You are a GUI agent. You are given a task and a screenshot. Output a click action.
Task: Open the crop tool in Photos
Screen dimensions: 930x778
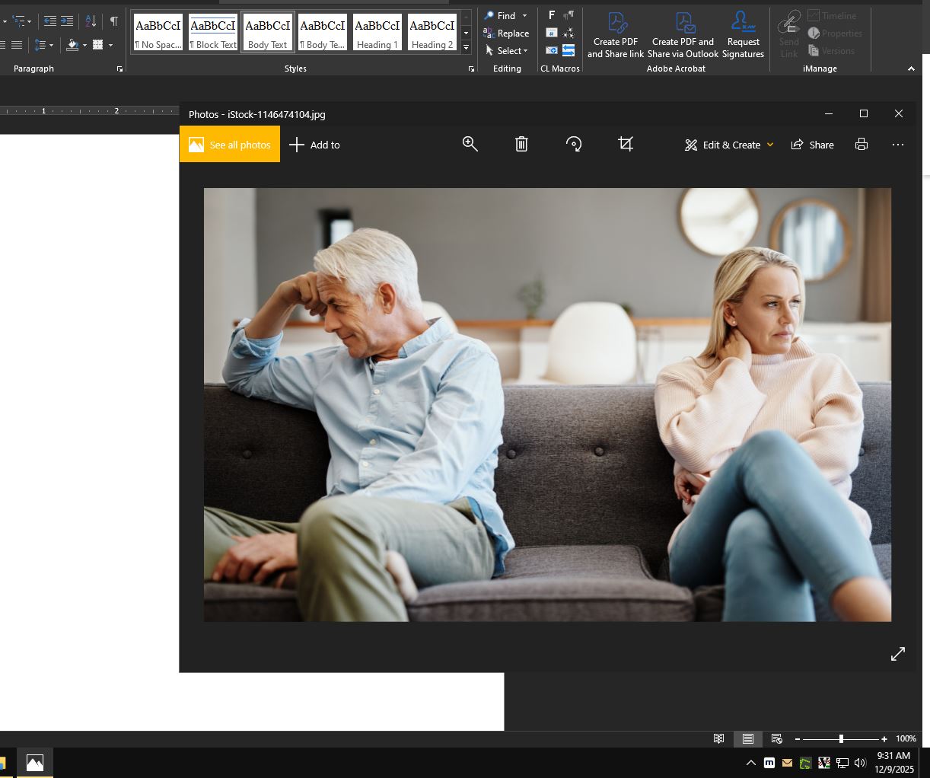click(626, 145)
